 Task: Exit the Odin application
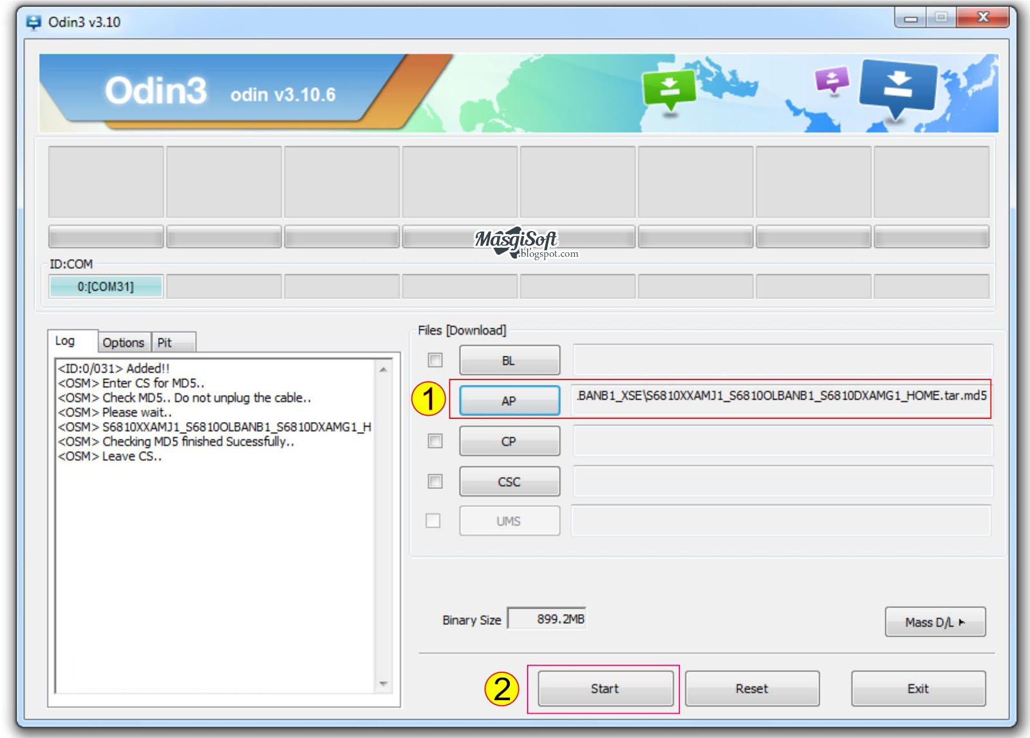tap(918, 688)
